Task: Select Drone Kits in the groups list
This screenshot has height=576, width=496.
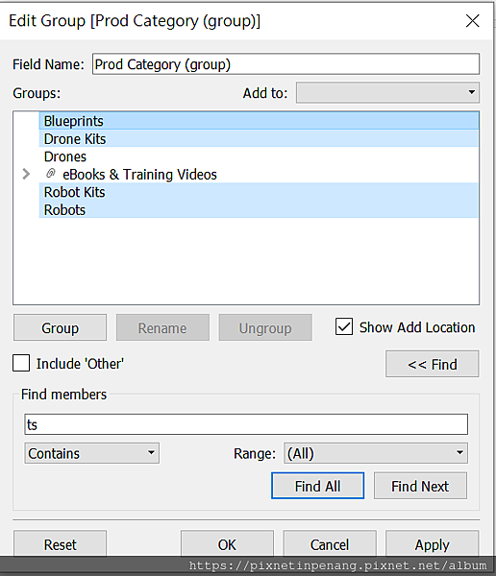Action: pyautogui.click(x=259, y=139)
